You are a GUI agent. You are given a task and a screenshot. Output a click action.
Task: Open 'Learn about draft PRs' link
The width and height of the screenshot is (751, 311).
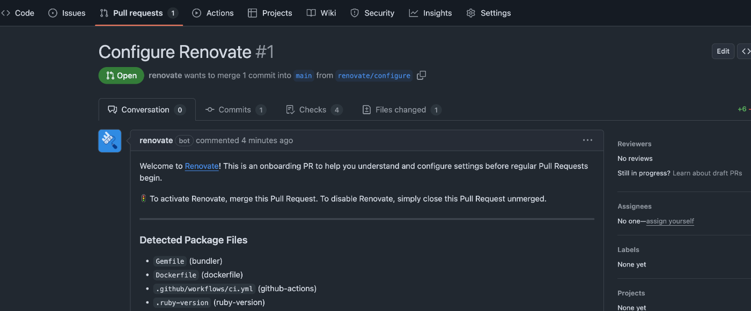[x=708, y=173]
